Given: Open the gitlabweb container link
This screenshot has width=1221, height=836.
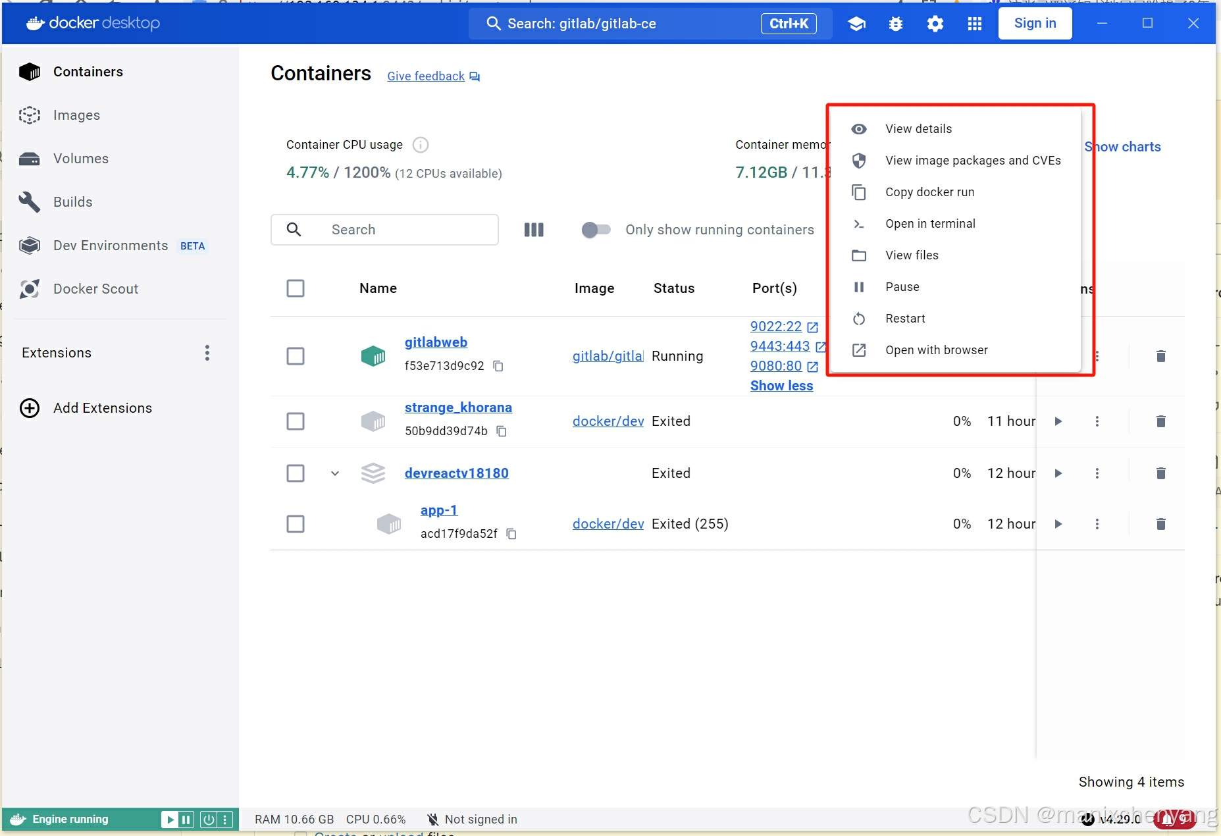Looking at the screenshot, I should pyautogui.click(x=436, y=342).
